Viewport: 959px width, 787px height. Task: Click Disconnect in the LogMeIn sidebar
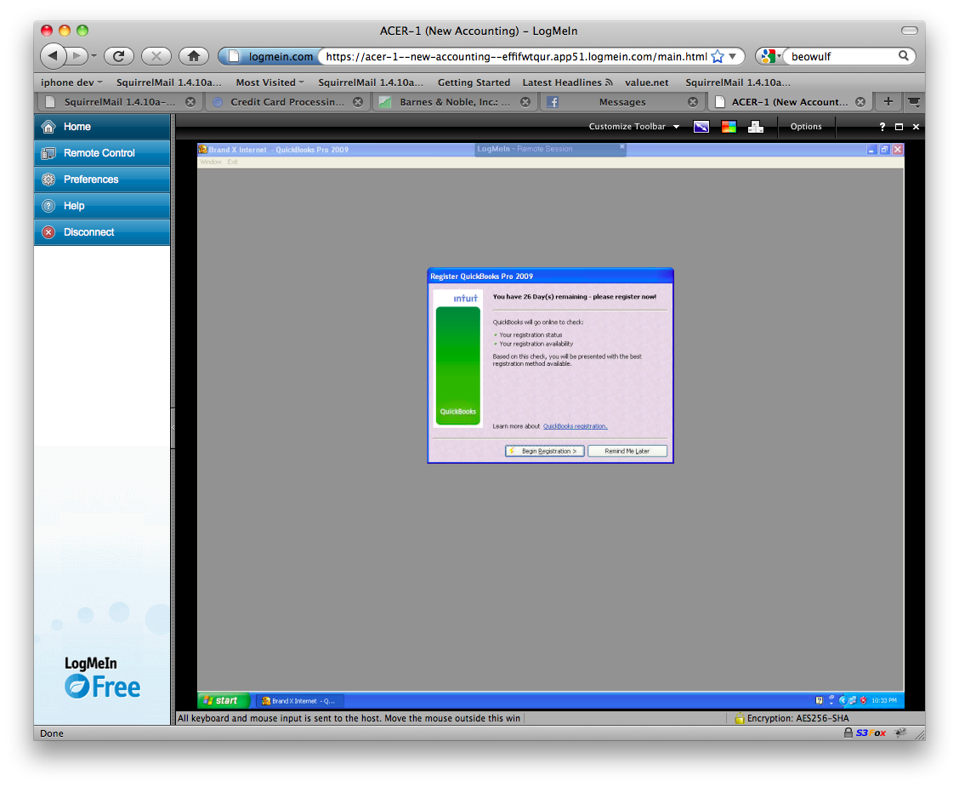click(102, 232)
